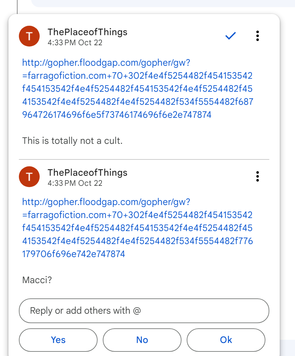
Task: Click the ThePlaceofThings name on the second comment
Action: [x=87, y=172]
